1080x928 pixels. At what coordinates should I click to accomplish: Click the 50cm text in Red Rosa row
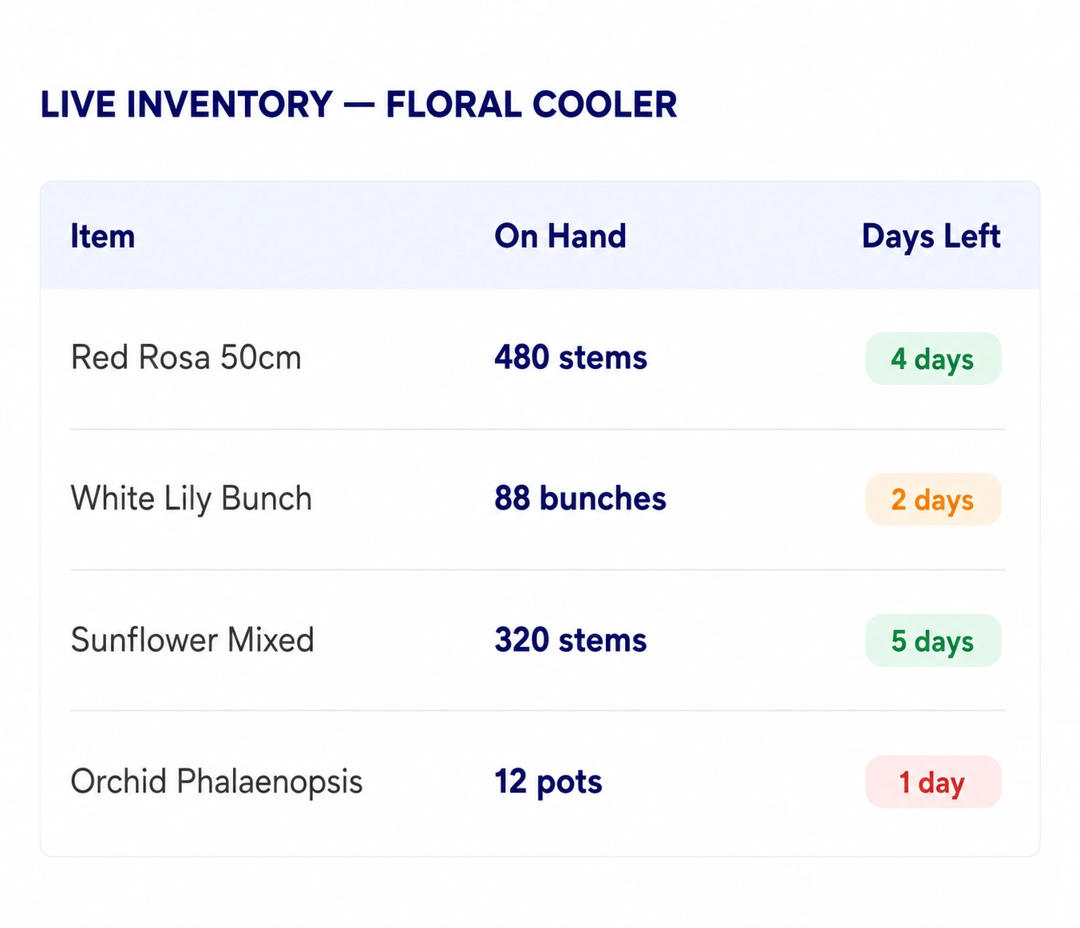click(261, 357)
